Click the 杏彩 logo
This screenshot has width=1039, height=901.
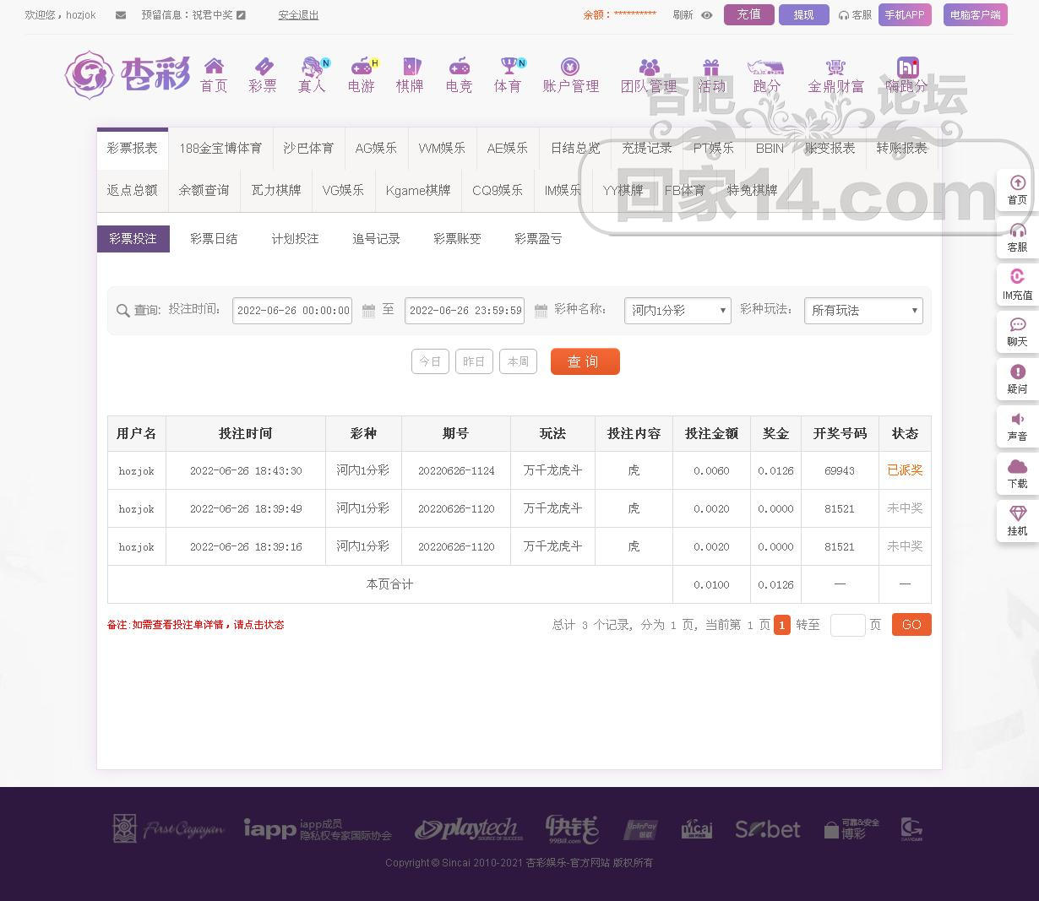[x=128, y=74]
